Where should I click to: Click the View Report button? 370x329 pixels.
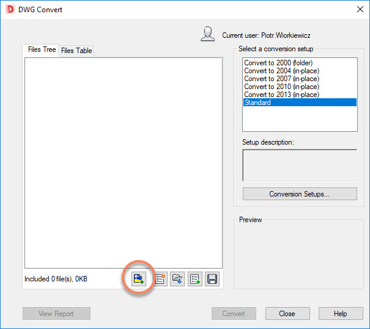click(56, 314)
